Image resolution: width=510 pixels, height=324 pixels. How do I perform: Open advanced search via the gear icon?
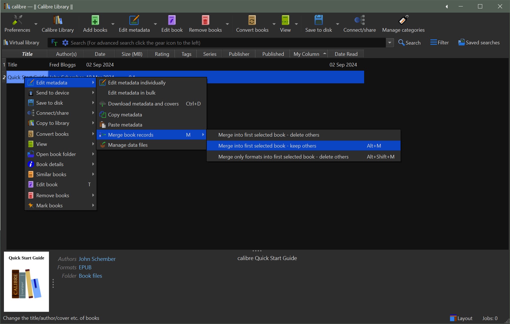tap(65, 43)
